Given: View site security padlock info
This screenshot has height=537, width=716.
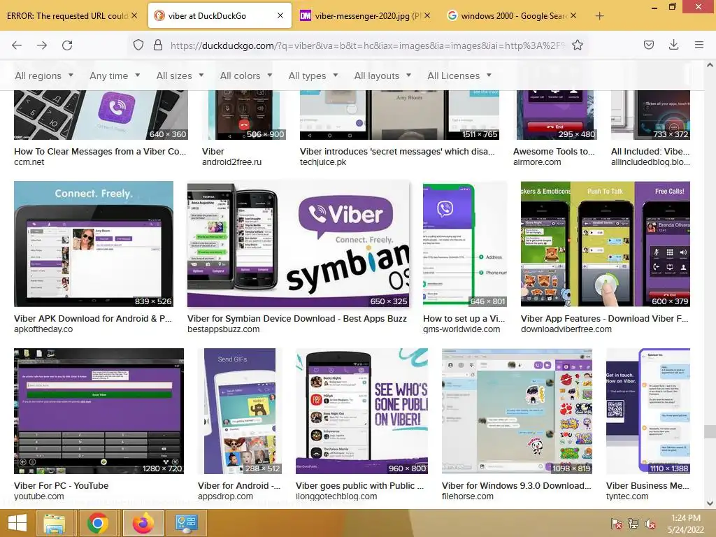Looking at the screenshot, I should tap(158, 45).
